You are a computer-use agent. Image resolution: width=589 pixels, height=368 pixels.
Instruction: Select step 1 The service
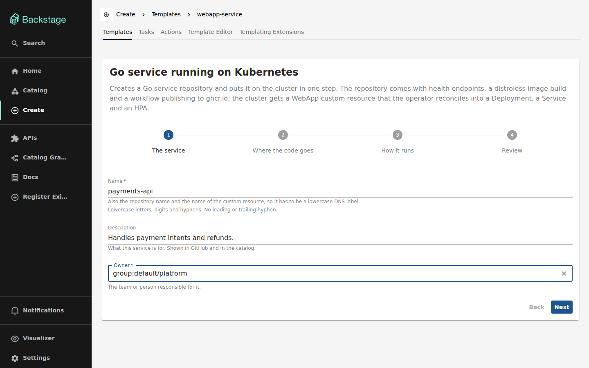(169, 142)
